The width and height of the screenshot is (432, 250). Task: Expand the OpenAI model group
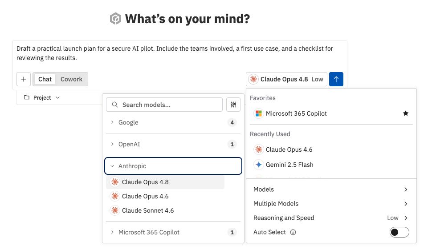[x=173, y=144]
